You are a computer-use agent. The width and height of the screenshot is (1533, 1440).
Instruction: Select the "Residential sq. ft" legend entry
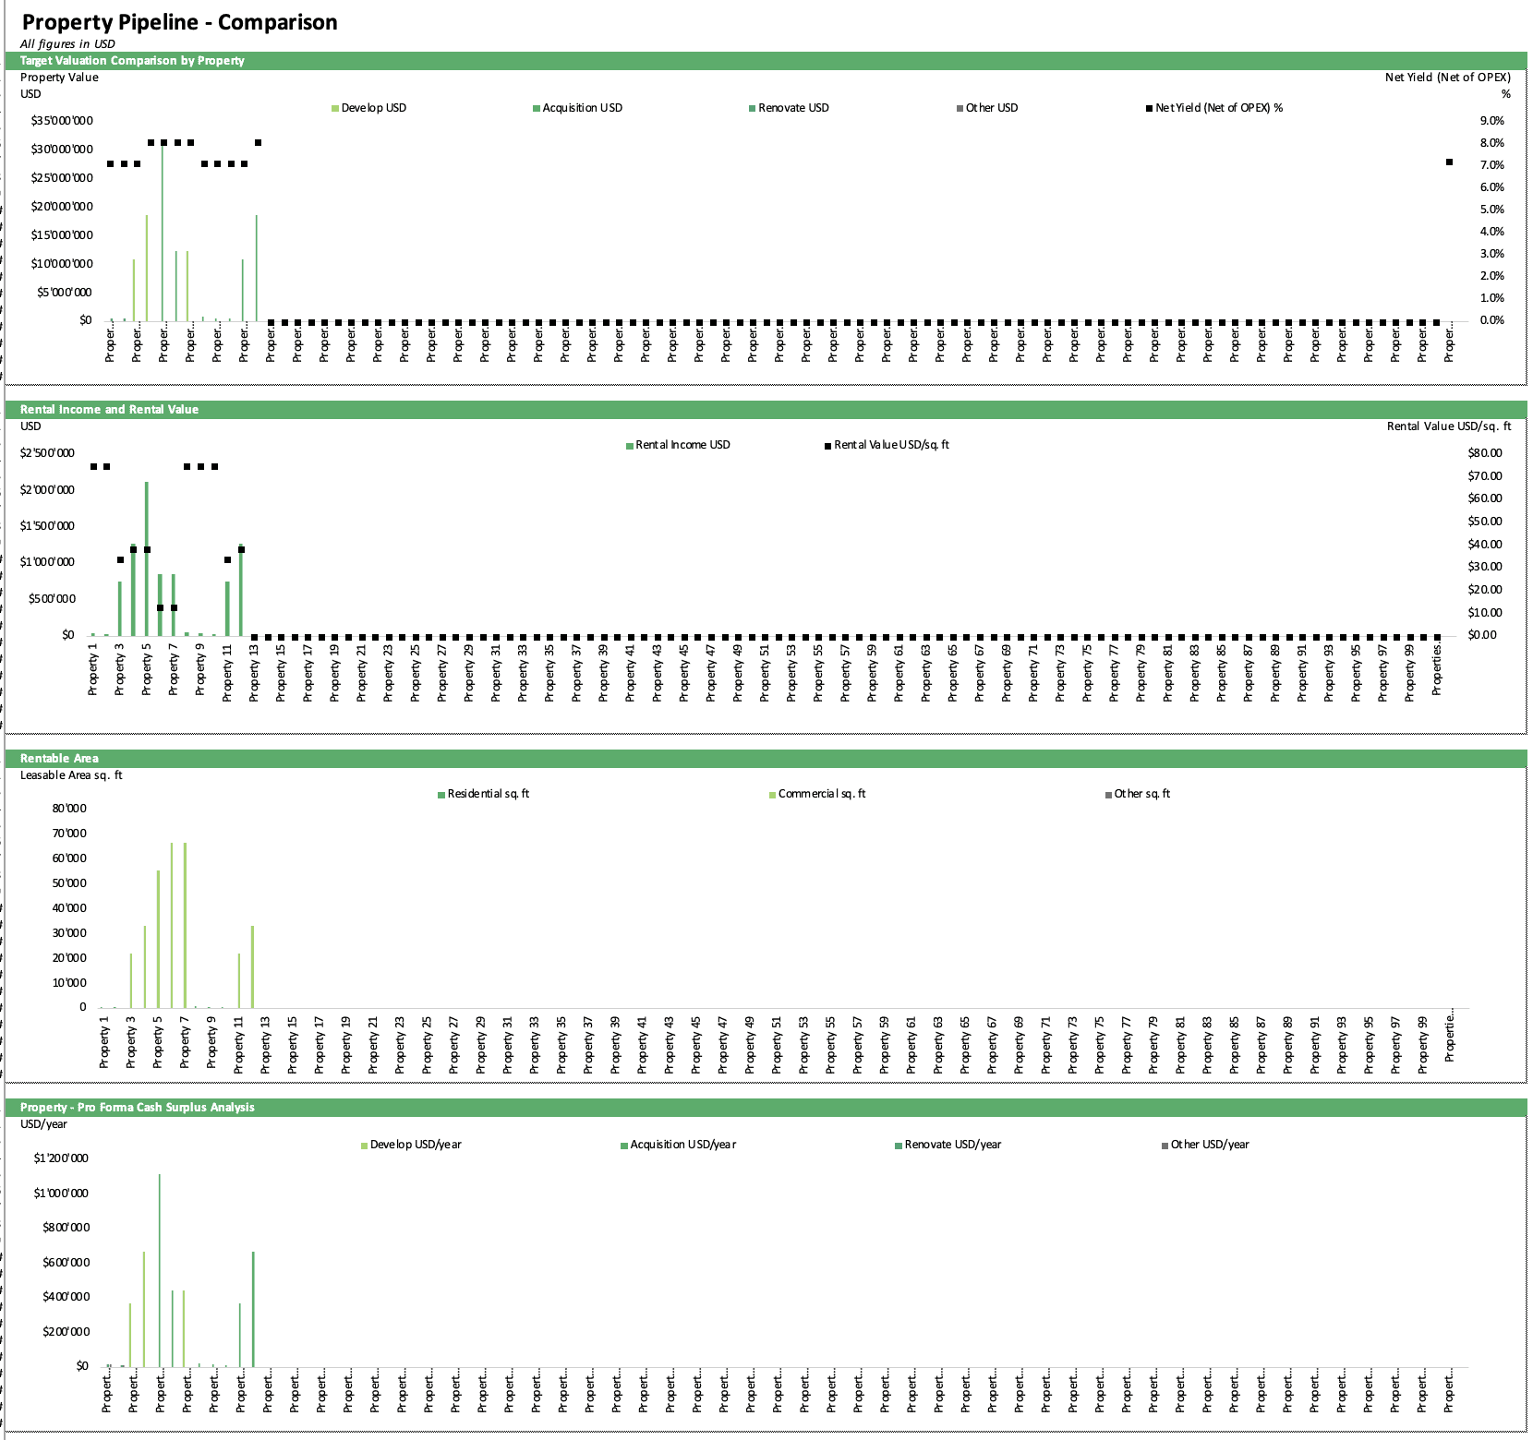[x=484, y=794]
